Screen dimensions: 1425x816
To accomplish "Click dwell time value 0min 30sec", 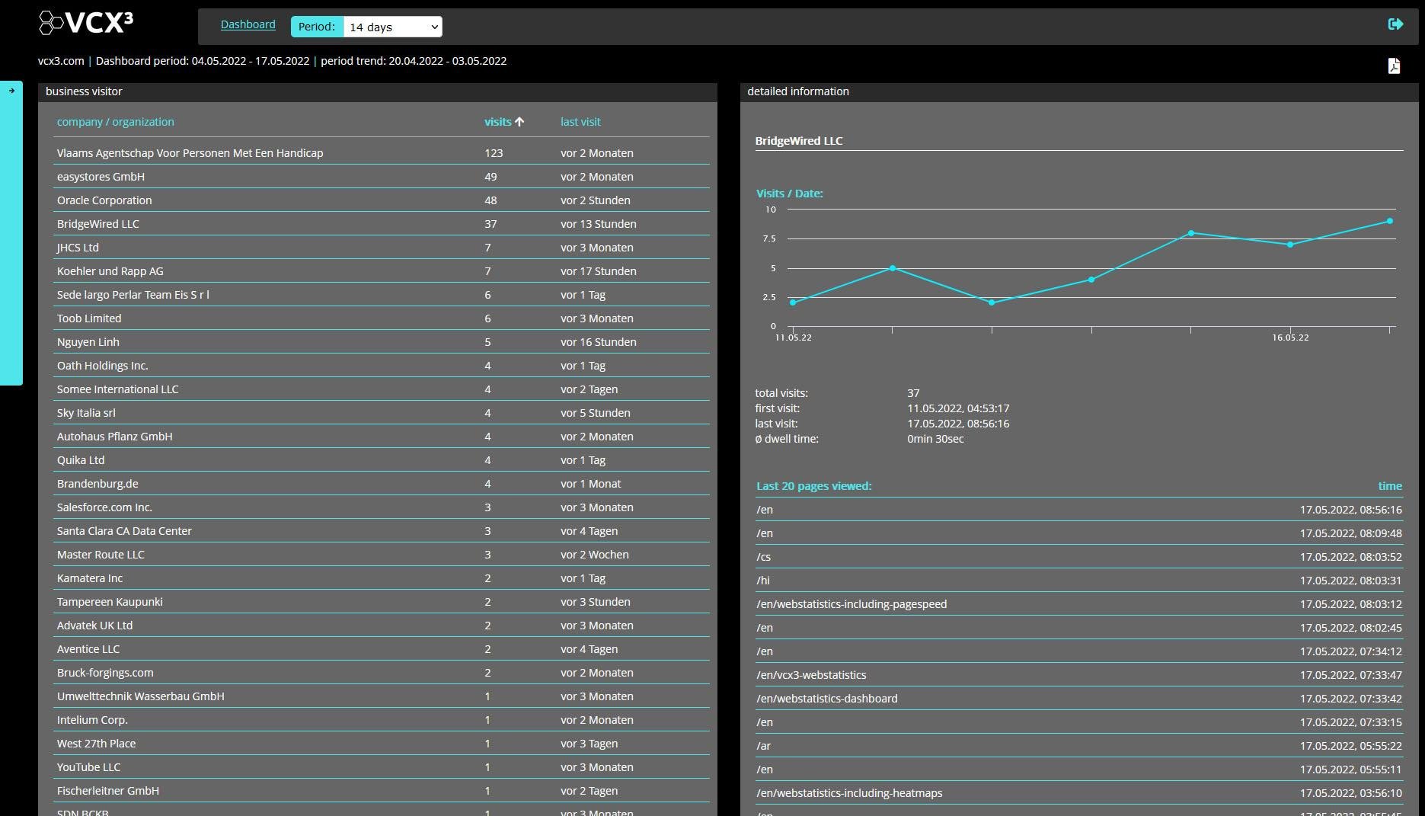I will tap(935, 439).
